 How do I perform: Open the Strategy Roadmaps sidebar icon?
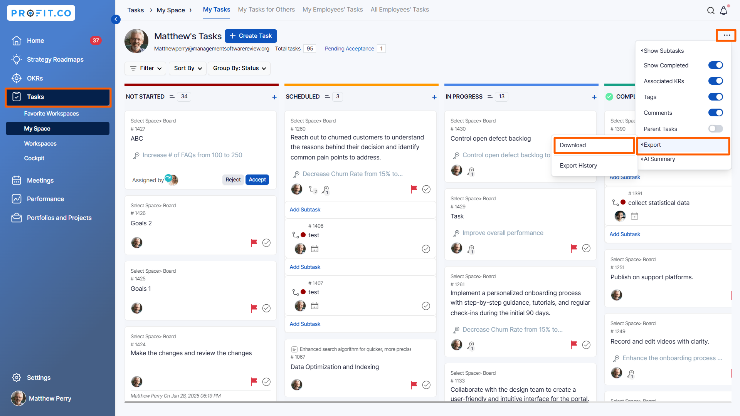coord(16,59)
